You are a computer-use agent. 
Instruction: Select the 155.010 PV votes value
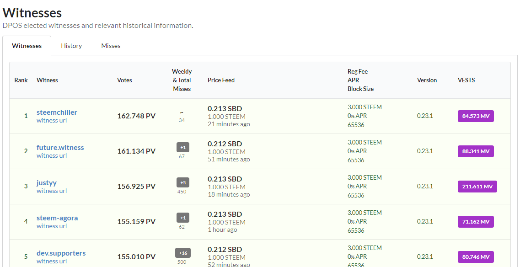(x=136, y=257)
